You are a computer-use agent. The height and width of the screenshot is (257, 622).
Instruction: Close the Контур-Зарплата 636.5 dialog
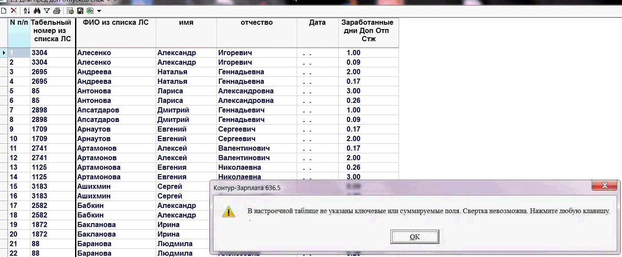pos(605,186)
